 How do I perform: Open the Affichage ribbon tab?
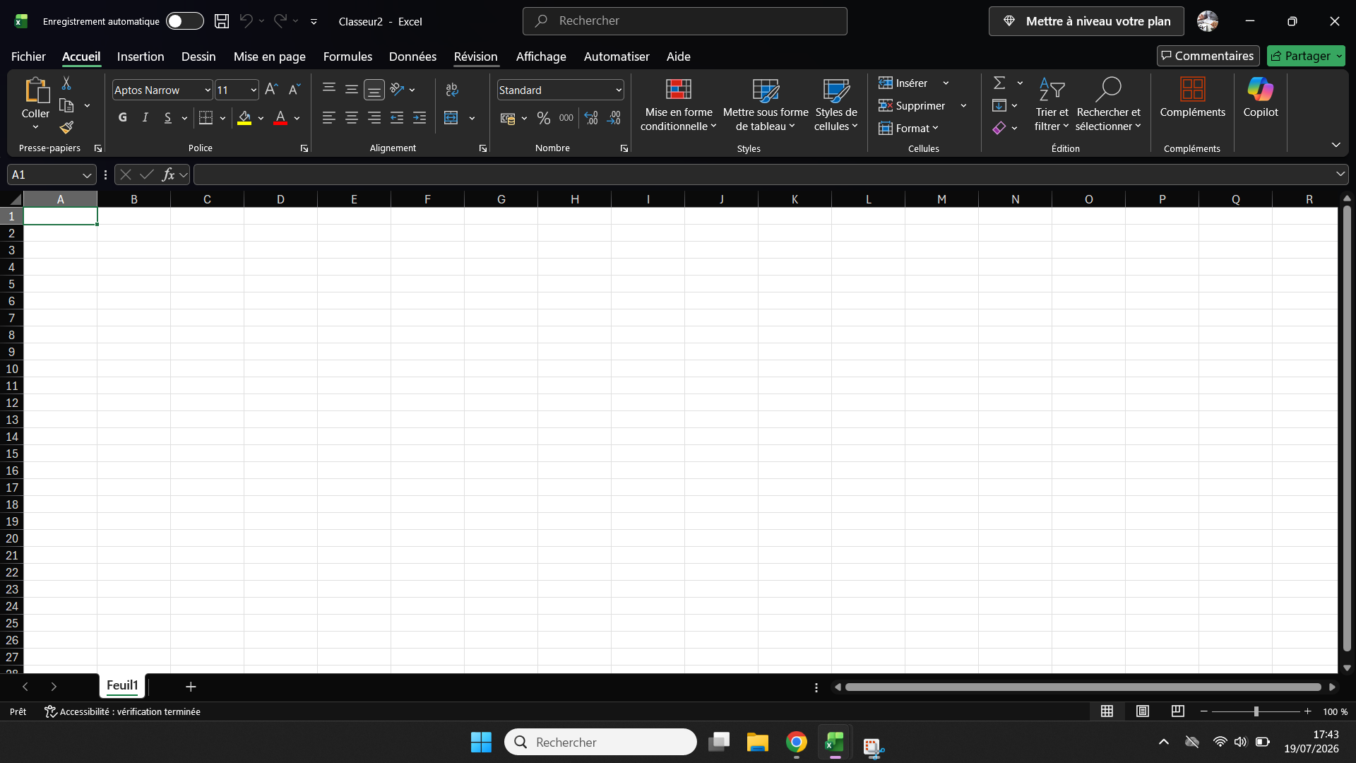tap(541, 57)
